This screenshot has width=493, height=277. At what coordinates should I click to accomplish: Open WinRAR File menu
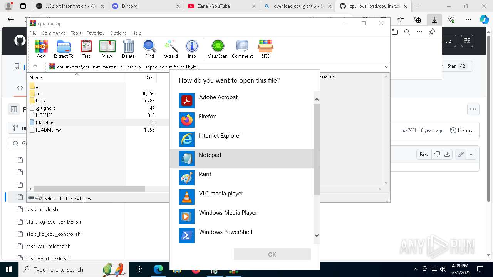point(33,33)
